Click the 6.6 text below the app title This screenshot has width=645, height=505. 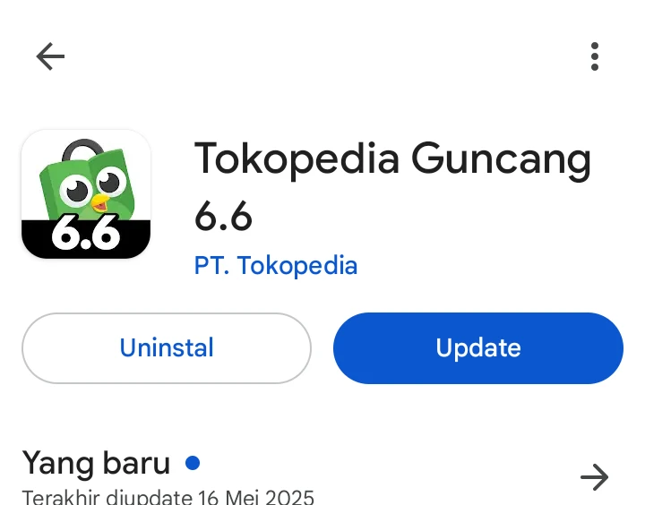click(x=223, y=217)
